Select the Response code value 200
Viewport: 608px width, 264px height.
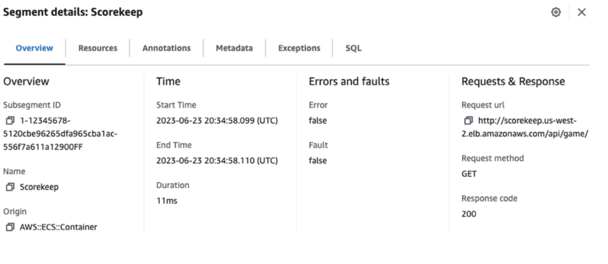point(469,214)
